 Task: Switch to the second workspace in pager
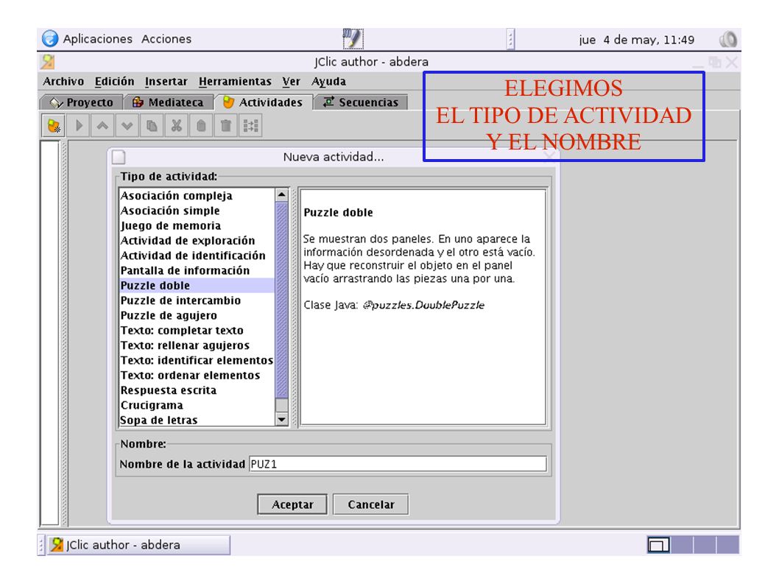click(x=682, y=545)
